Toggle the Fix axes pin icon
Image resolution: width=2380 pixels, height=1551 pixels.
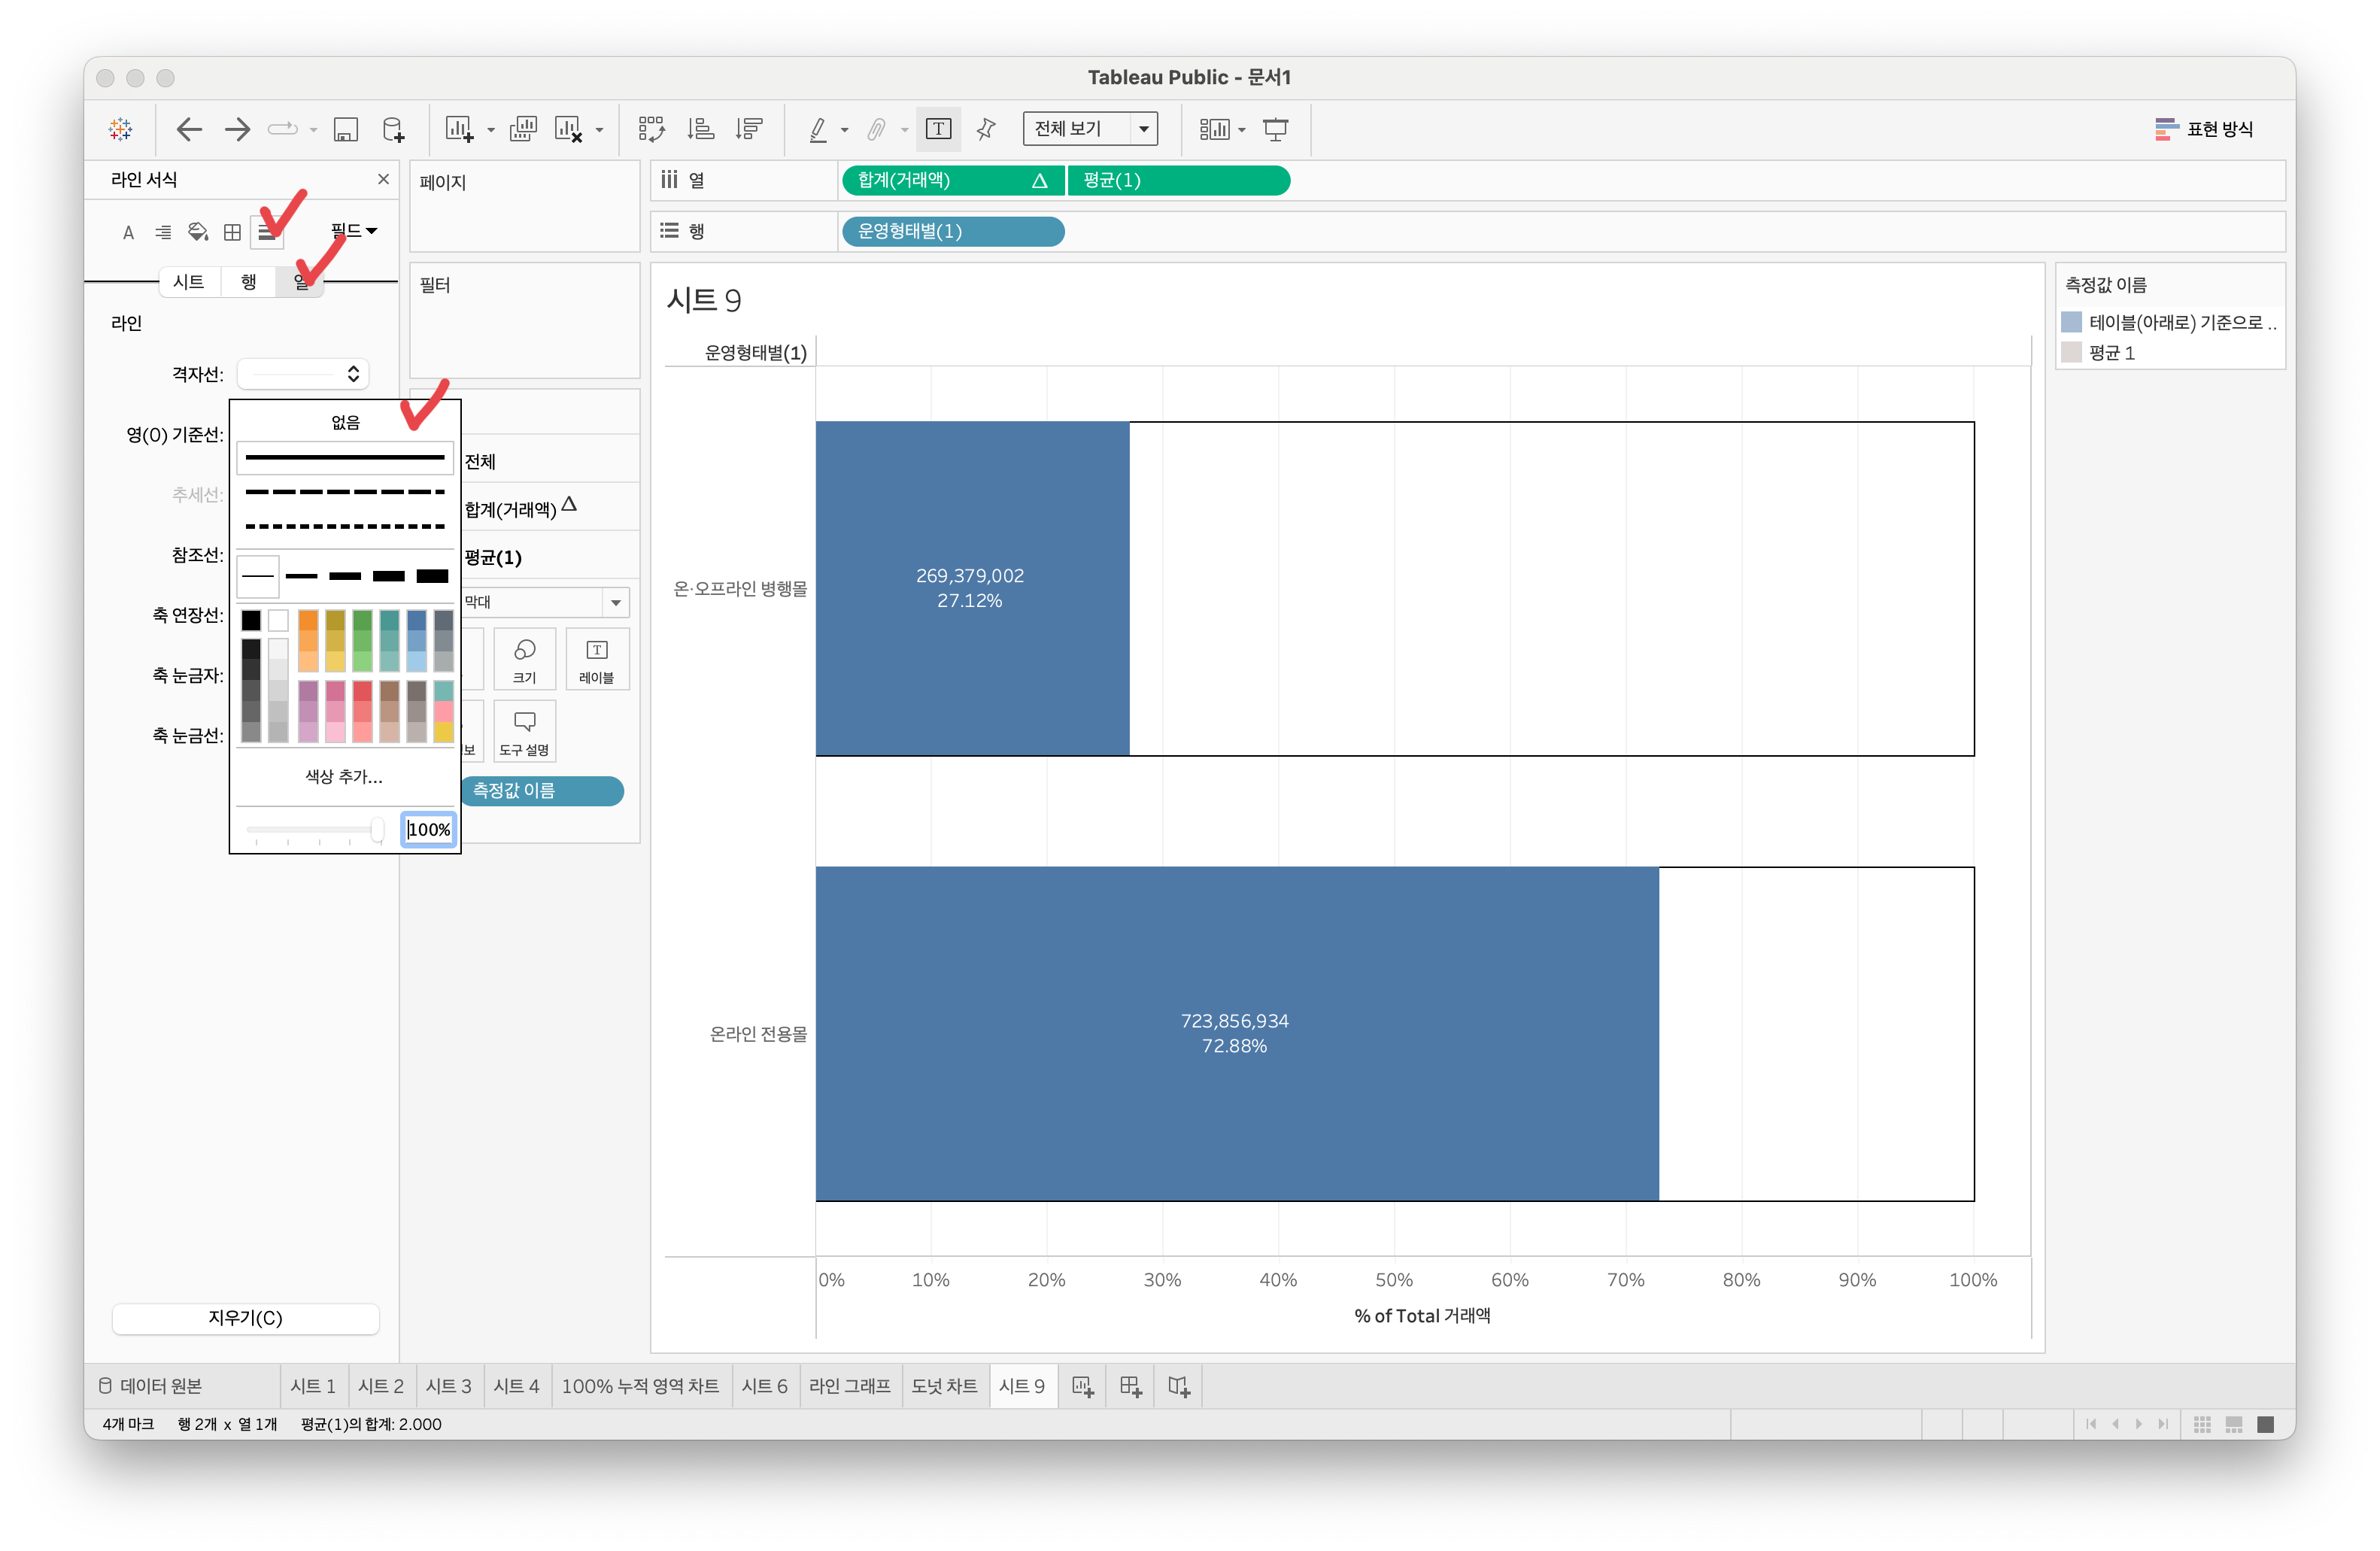[x=986, y=129]
